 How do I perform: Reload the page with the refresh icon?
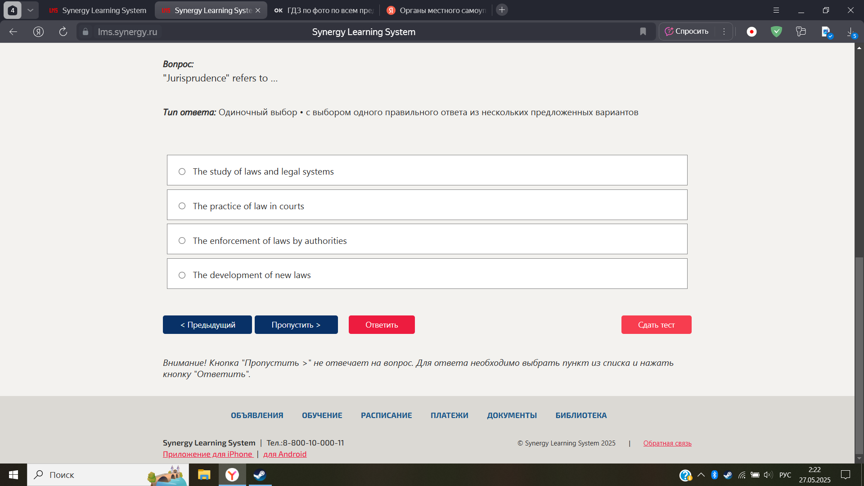click(63, 31)
